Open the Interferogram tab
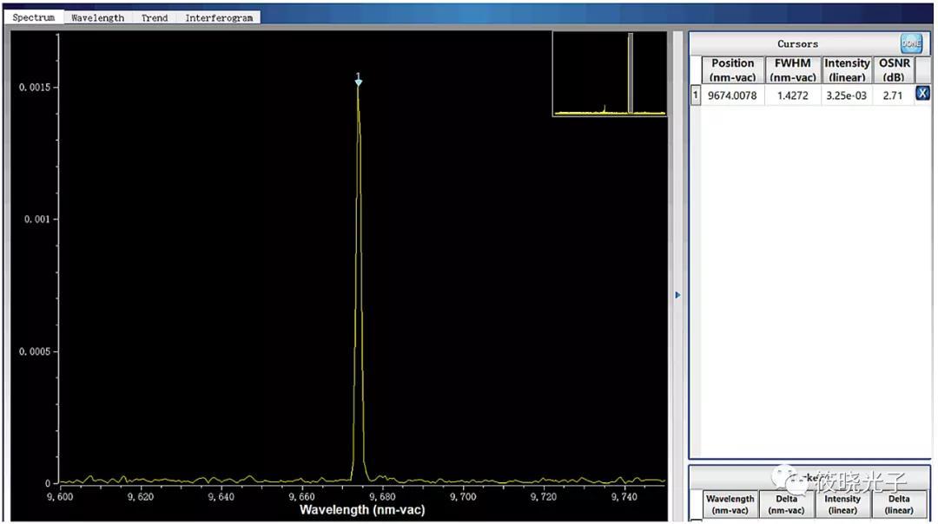The image size is (938, 524). click(x=219, y=17)
